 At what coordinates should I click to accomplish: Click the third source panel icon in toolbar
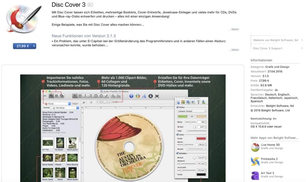coord(62,96)
